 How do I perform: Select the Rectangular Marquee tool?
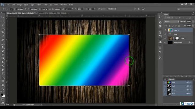(3, 21)
